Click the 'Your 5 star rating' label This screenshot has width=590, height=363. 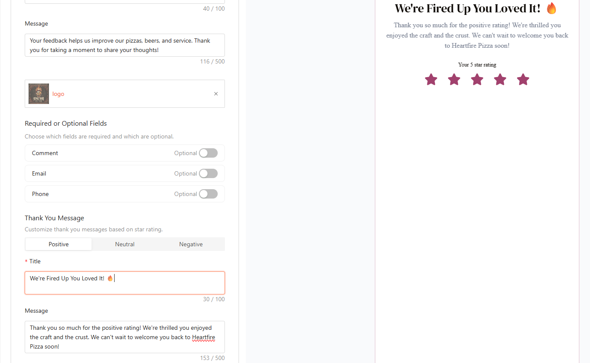[477, 65]
